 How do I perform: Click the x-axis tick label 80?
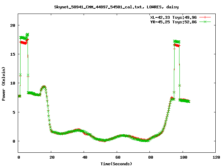[x=151, y=157]
